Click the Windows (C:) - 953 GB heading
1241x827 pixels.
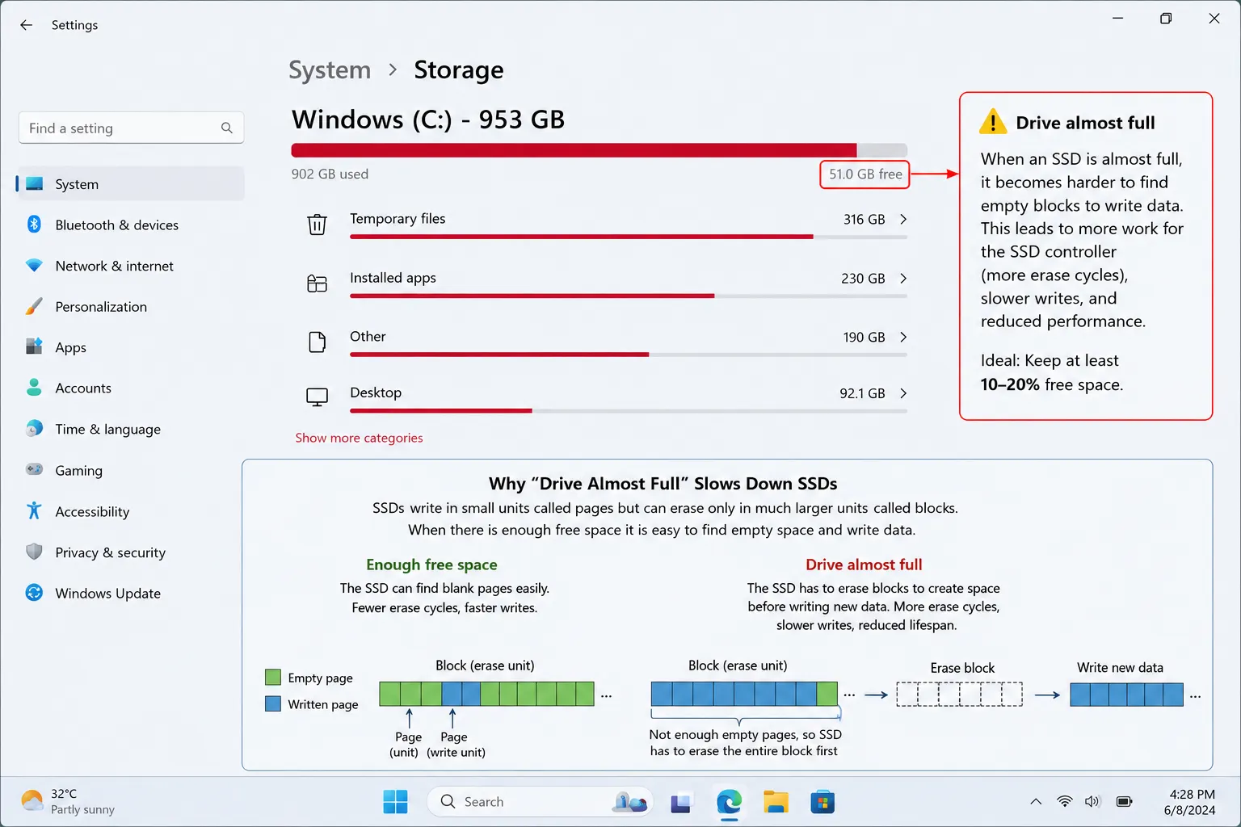428,120
